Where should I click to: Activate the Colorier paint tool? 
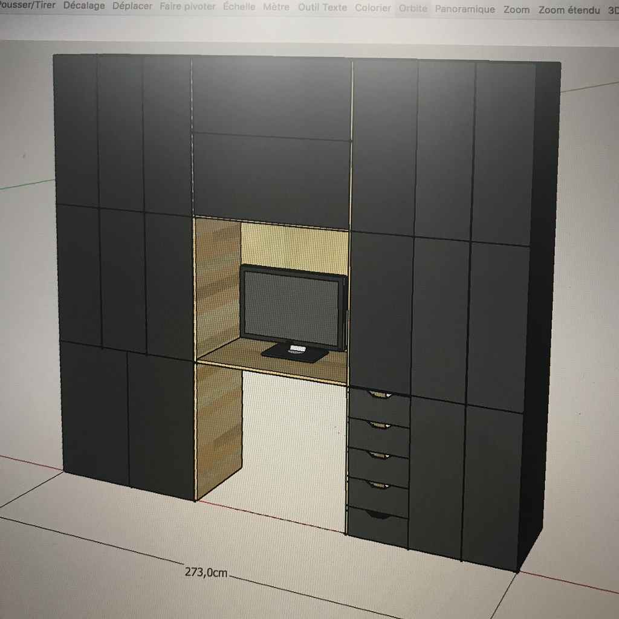(x=372, y=8)
